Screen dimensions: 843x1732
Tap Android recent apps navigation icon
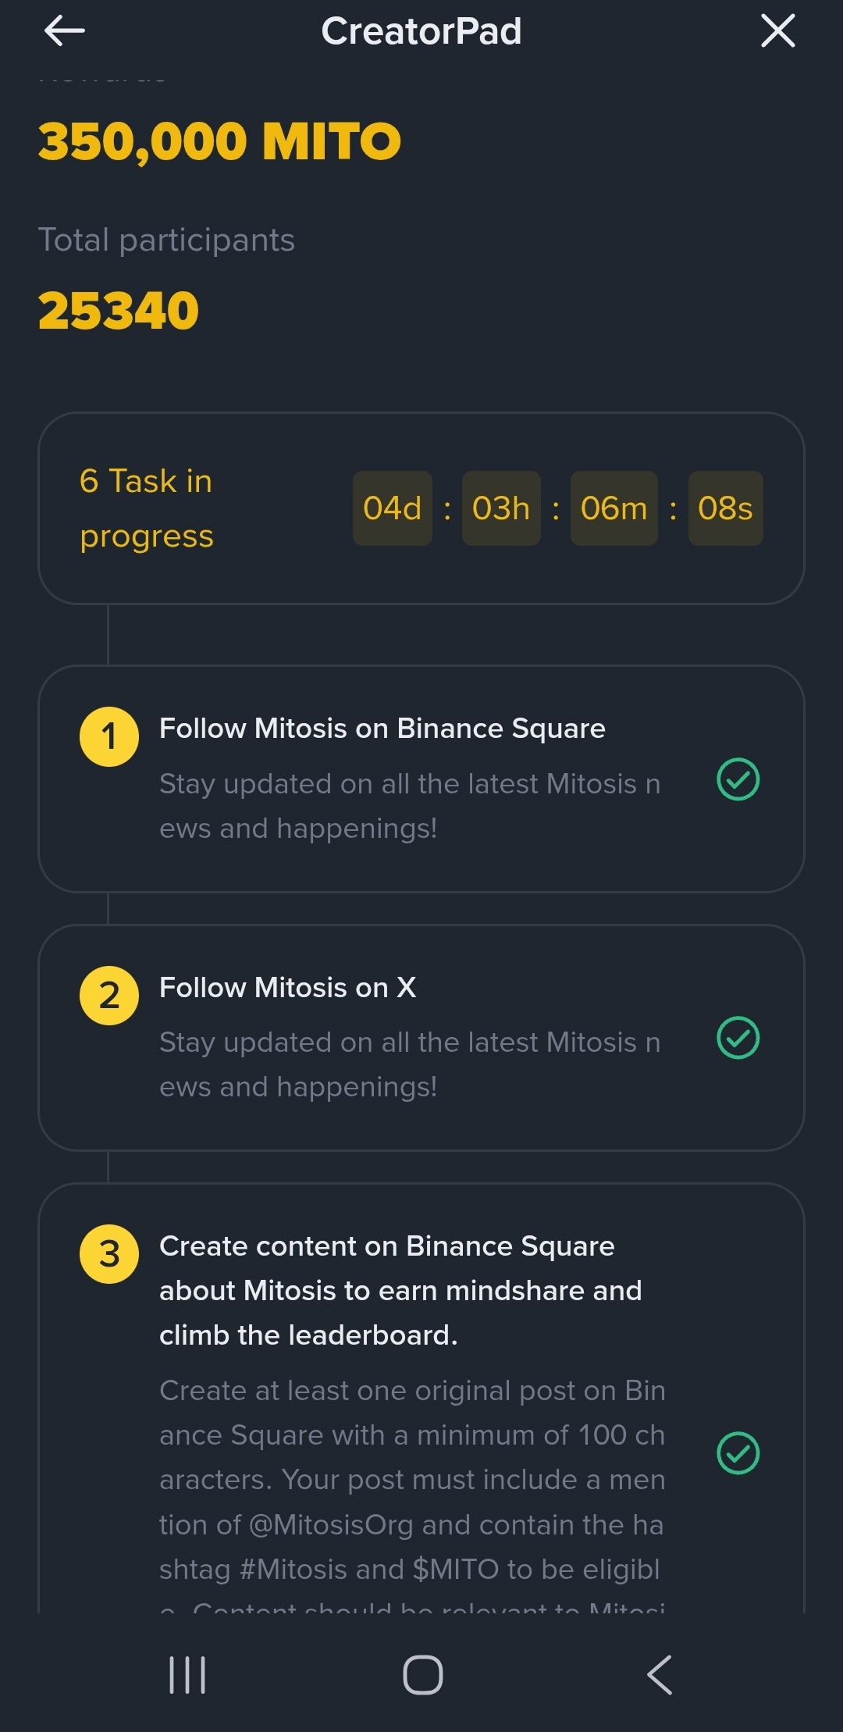[187, 1675]
